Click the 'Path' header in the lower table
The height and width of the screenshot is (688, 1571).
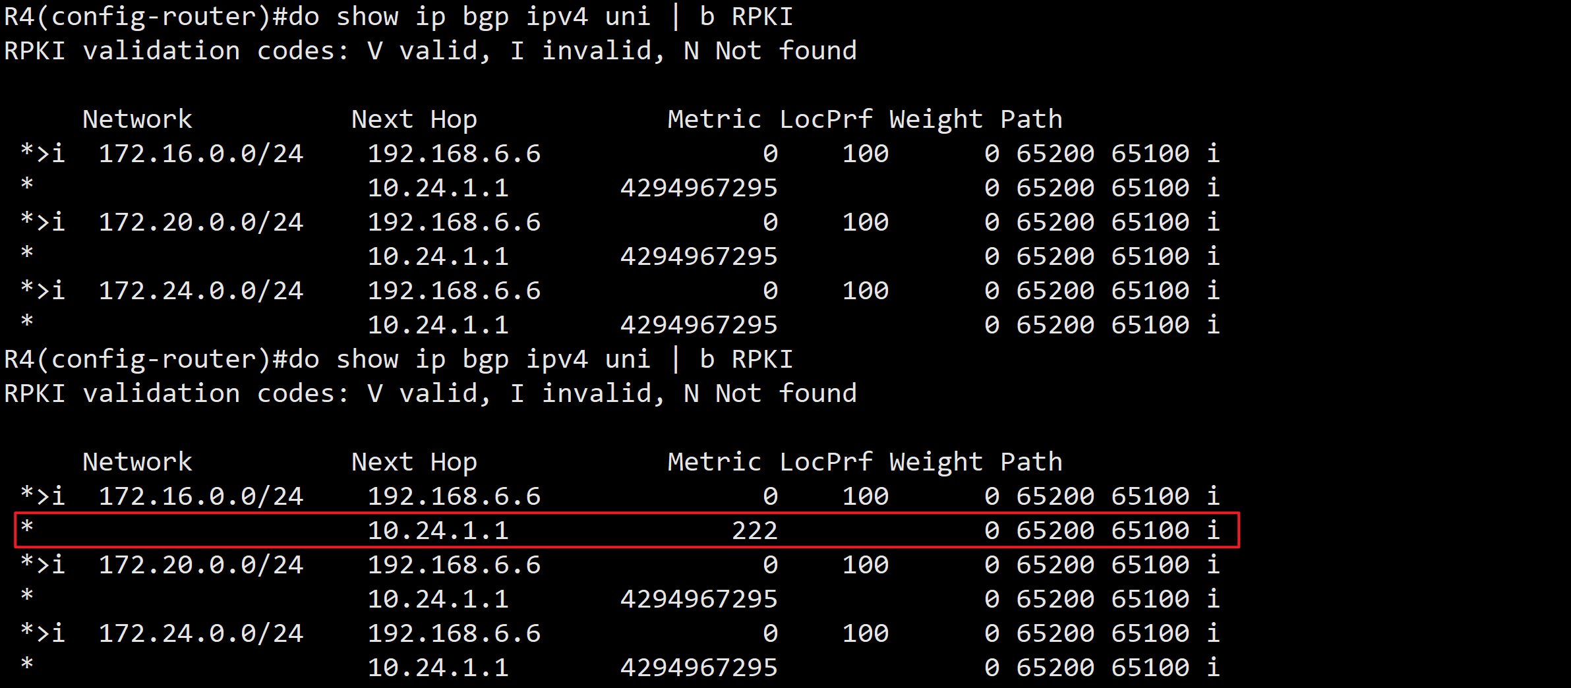point(1032,462)
